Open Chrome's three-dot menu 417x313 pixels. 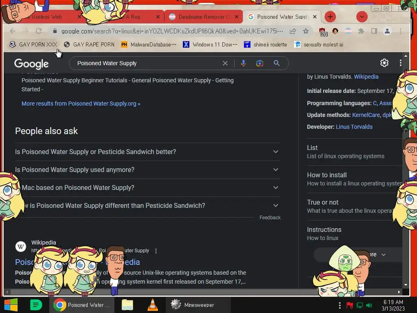401,31
